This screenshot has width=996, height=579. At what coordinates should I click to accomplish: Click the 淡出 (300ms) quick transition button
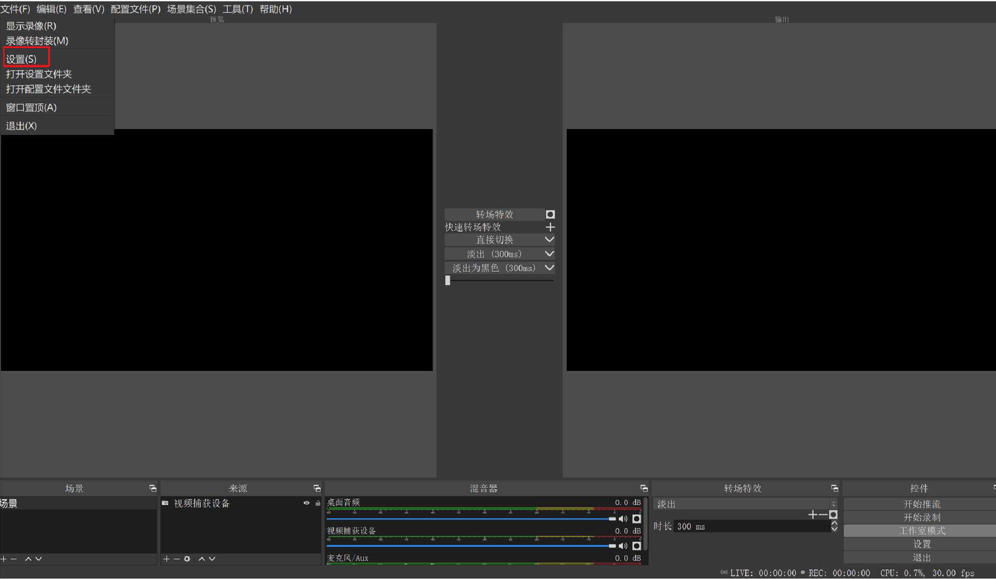[494, 254]
